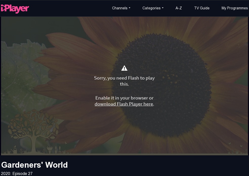Screen dimensions: 249x176
Task: Expand the Channels dropdown
Action: click(121, 8)
